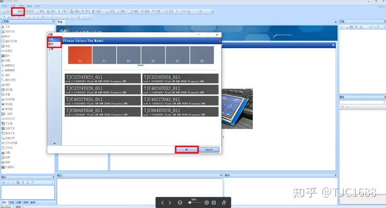Select the X5 series tab
The image size is (386, 208).
(202, 55)
